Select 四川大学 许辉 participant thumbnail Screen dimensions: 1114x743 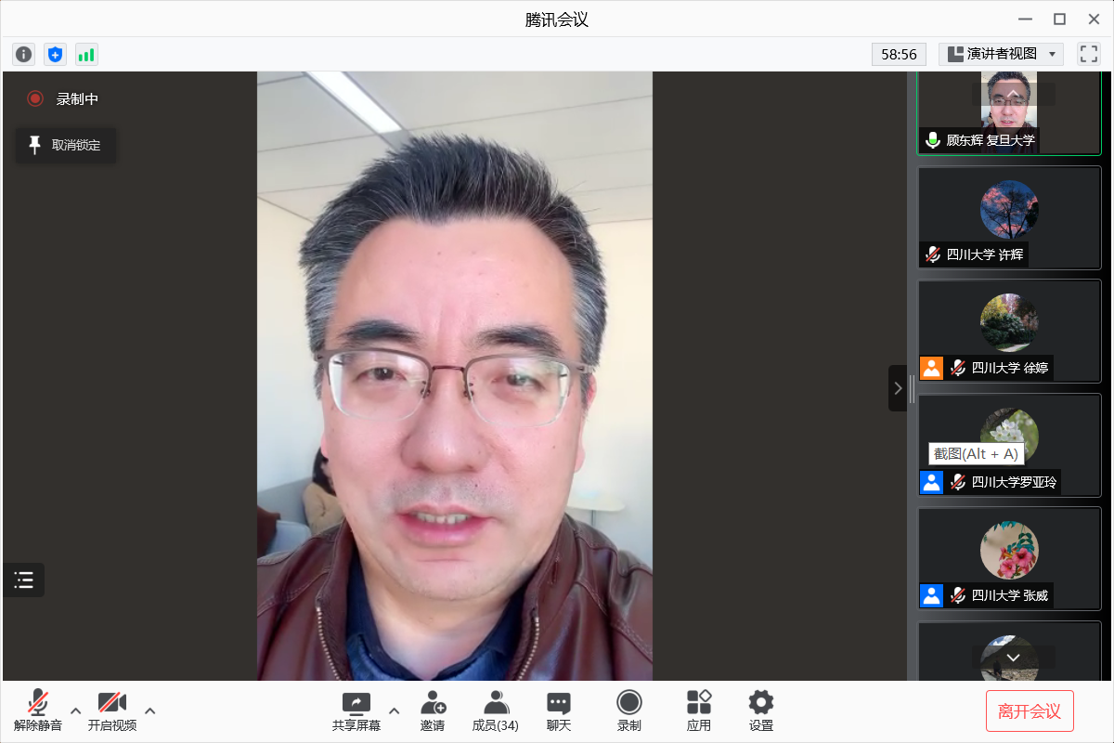[1009, 218]
